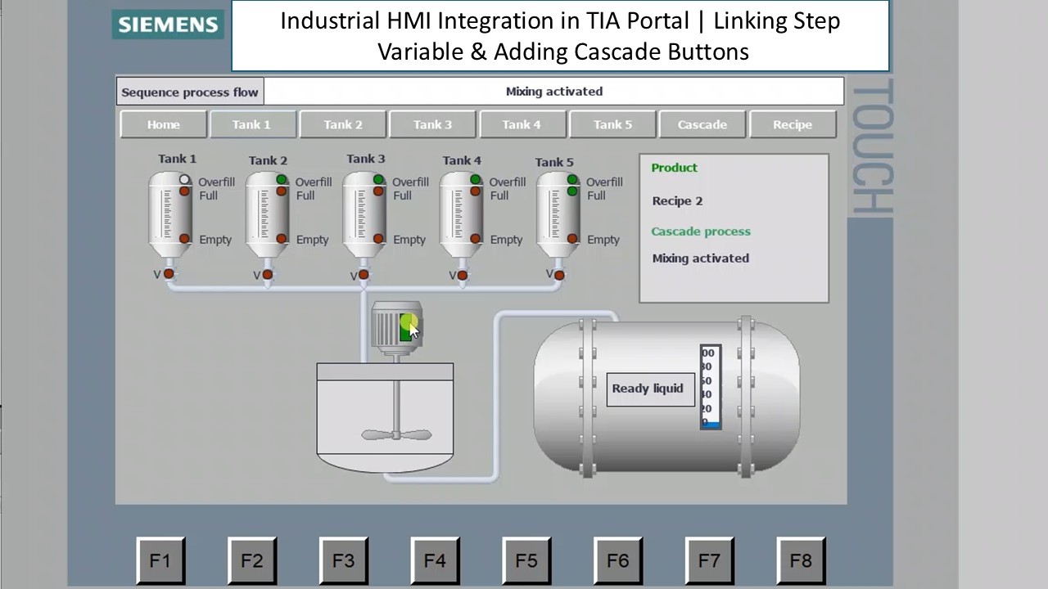The image size is (1048, 589).
Task: Click Tank 3 outlet valve indicator
Action: tap(364, 276)
